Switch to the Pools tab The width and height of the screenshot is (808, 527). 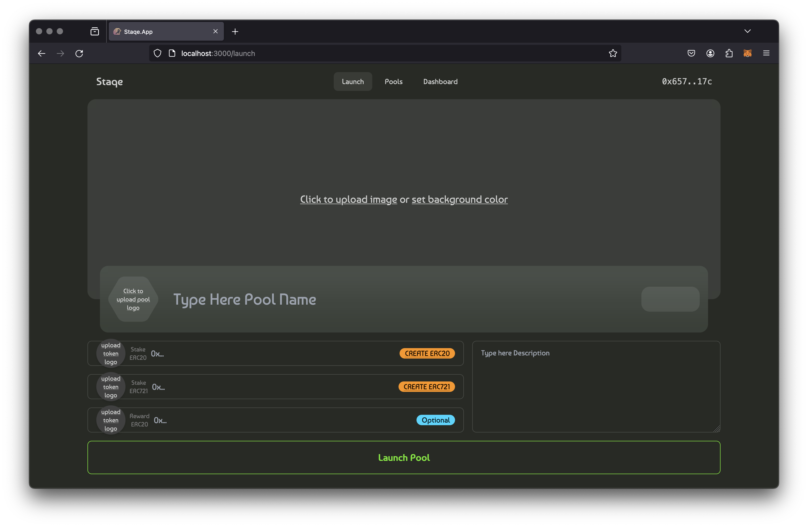coord(394,81)
